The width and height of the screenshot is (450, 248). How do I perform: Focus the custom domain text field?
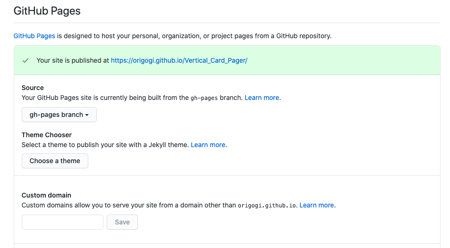tap(62, 222)
